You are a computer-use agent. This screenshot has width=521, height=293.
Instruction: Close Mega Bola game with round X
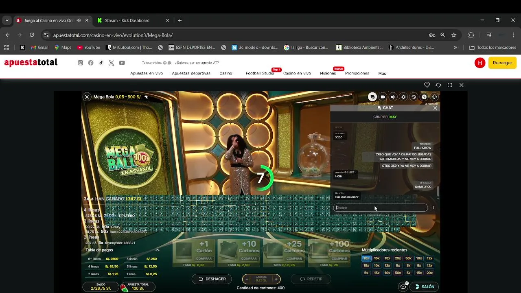(87, 97)
